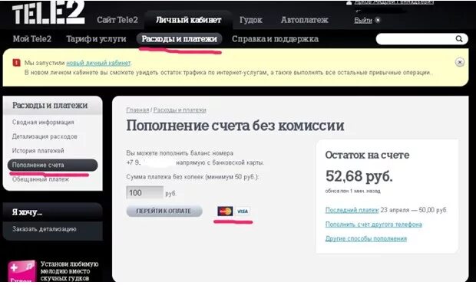Select Пополнение счета in sidebar
The height and width of the screenshot is (285, 476).
pos(52,165)
